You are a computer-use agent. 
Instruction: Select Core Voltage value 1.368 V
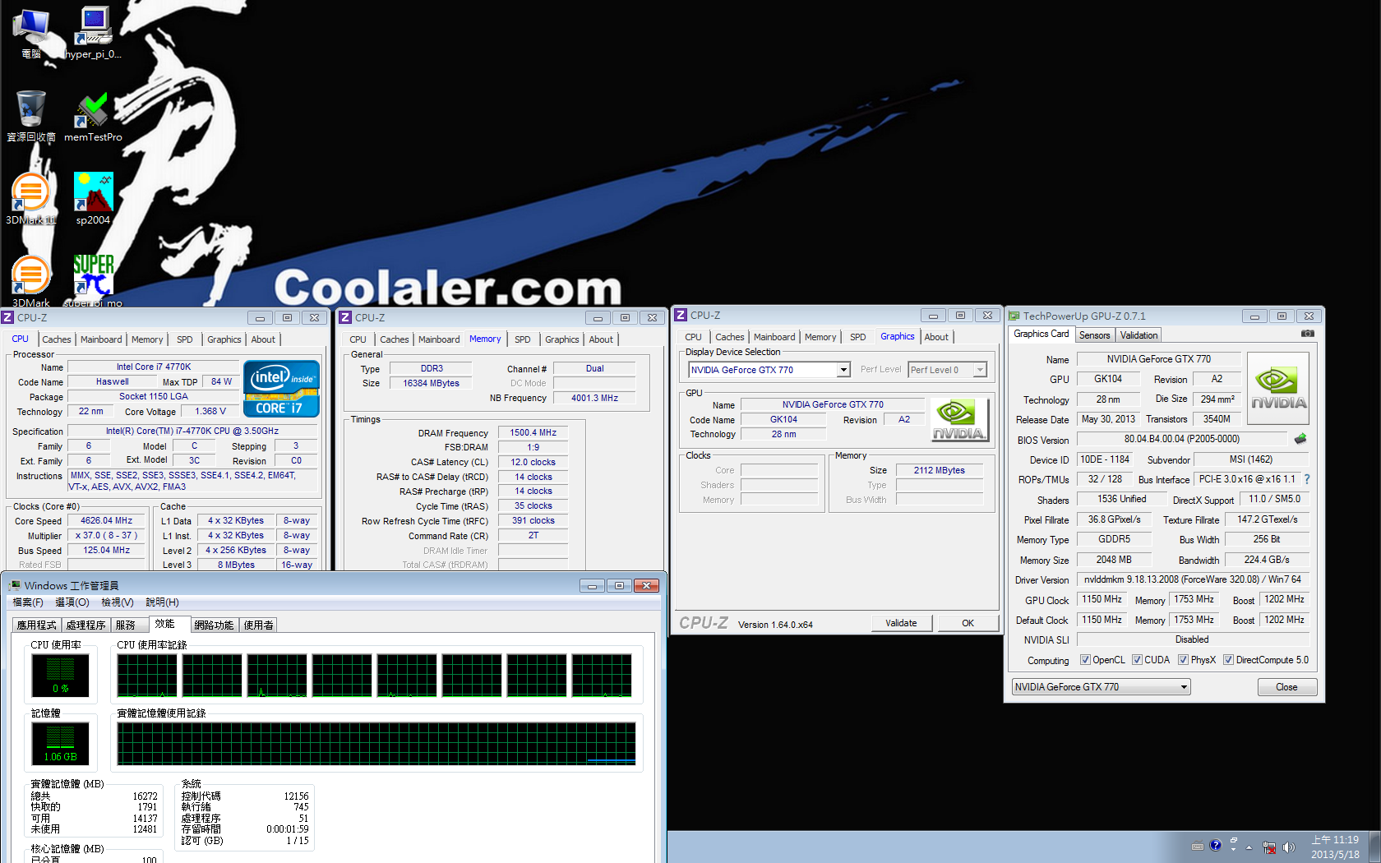point(210,411)
